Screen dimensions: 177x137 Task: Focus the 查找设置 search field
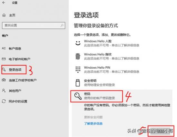pos(33,25)
